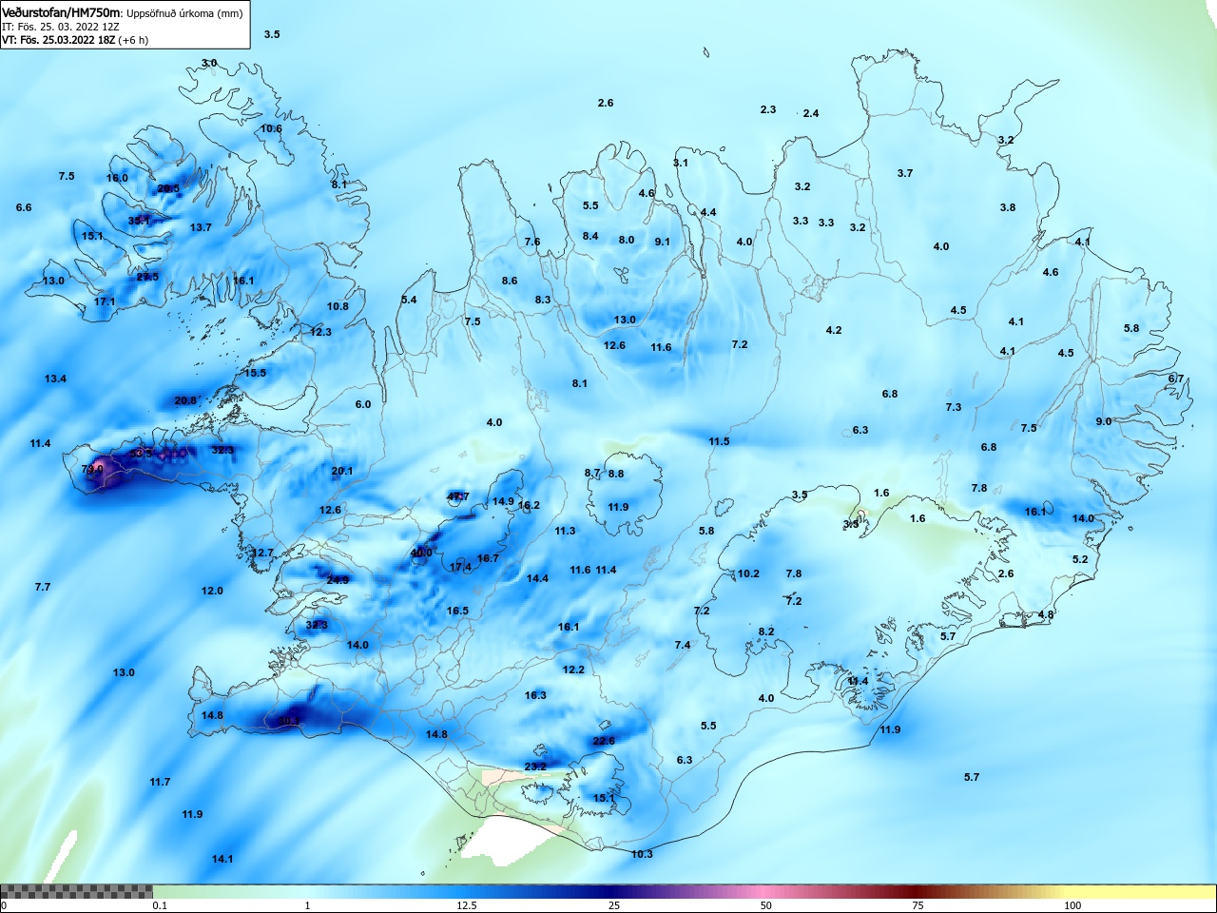Click the precipitation value 10.6
This screenshot has width=1217, height=913.
(x=271, y=129)
